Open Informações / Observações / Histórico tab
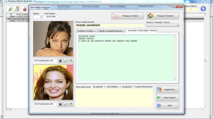Screen dimensions: 213x119 (142, 31)
